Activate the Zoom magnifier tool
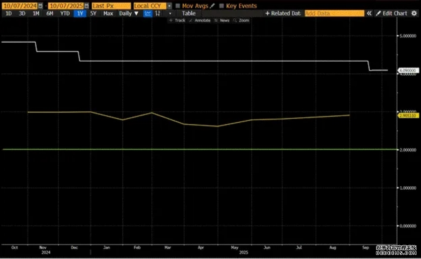 [241, 20]
